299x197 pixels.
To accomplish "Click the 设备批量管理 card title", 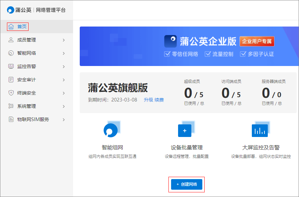I will coord(186,148).
